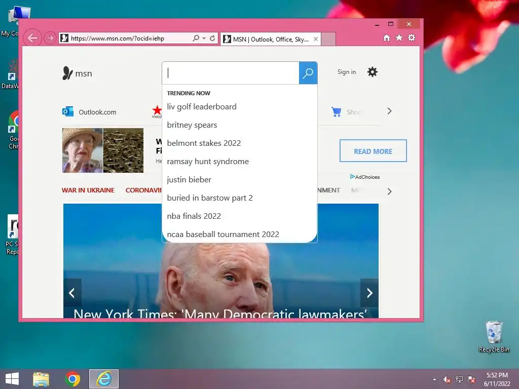
Task: Click the browser Forward arrow button
Action: 50,38
